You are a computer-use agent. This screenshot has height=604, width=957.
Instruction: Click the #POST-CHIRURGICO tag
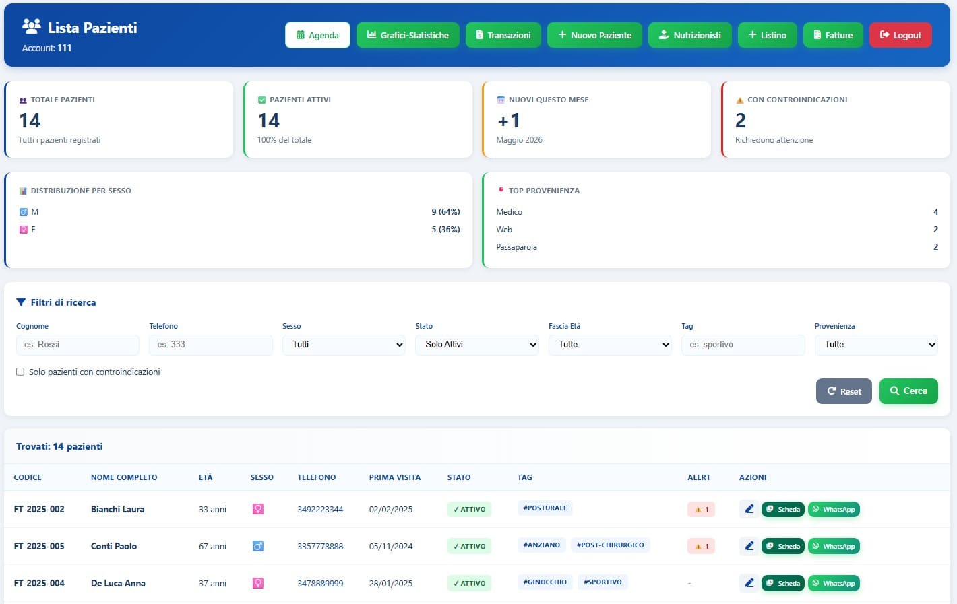click(611, 545)
